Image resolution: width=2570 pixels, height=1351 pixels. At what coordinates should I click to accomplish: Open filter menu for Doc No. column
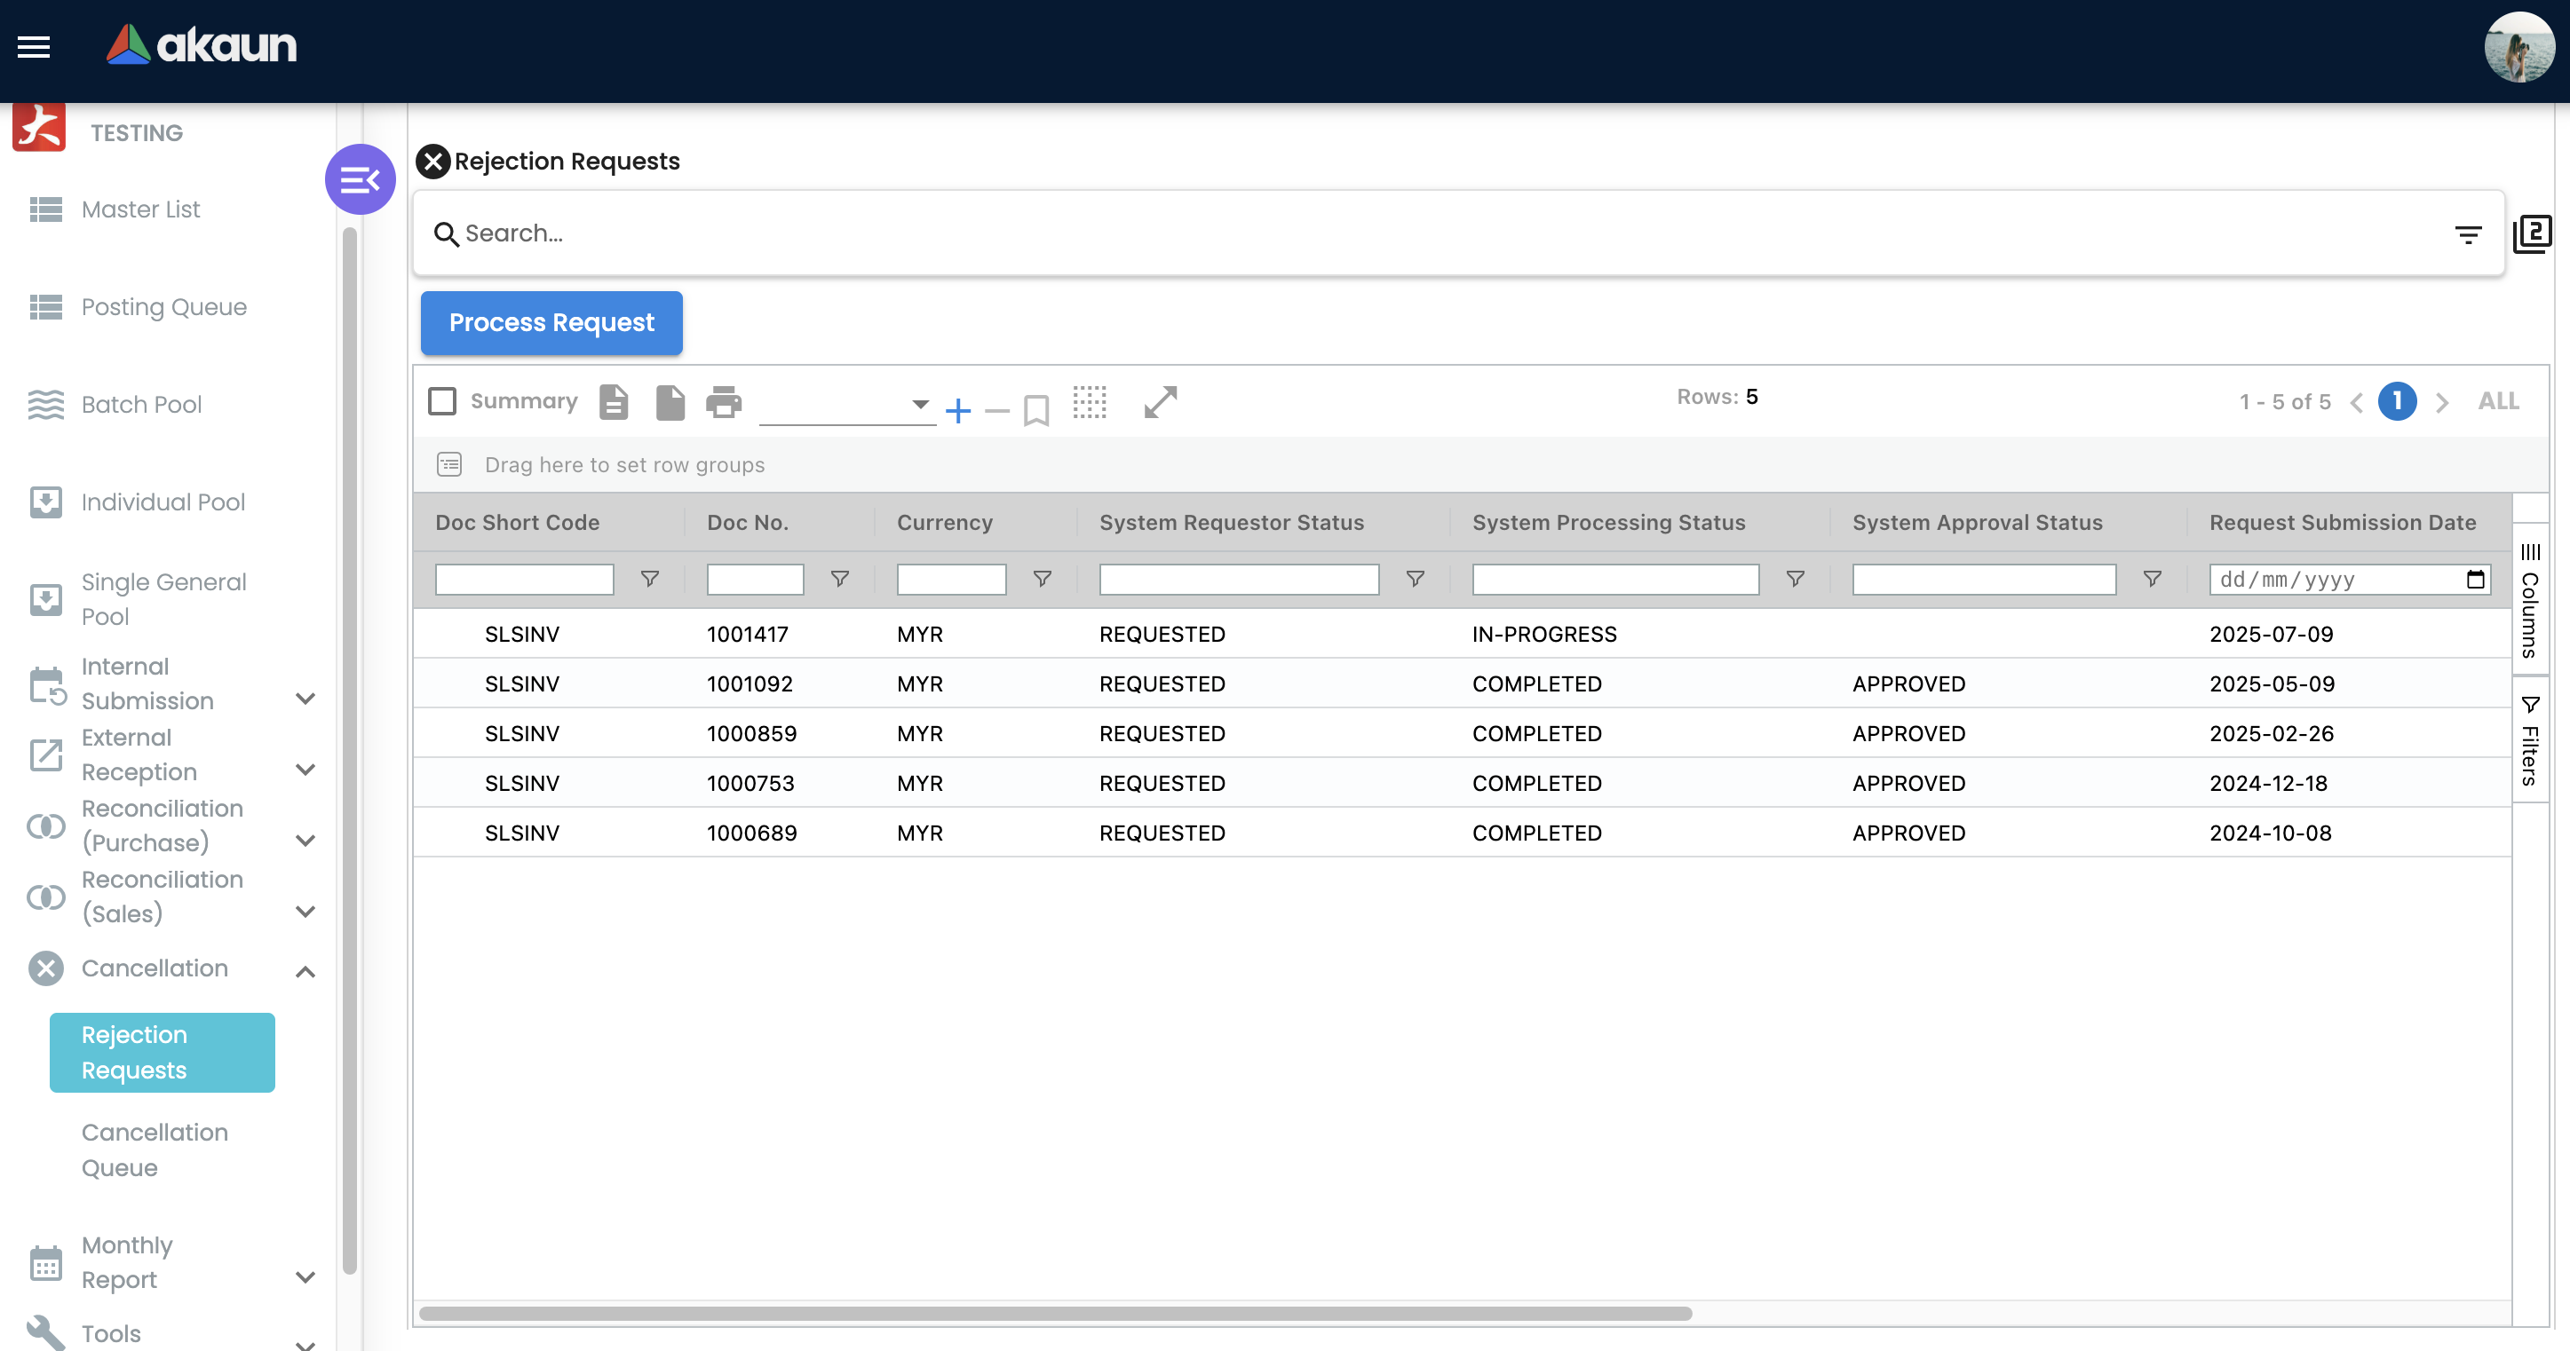(840, 578)
